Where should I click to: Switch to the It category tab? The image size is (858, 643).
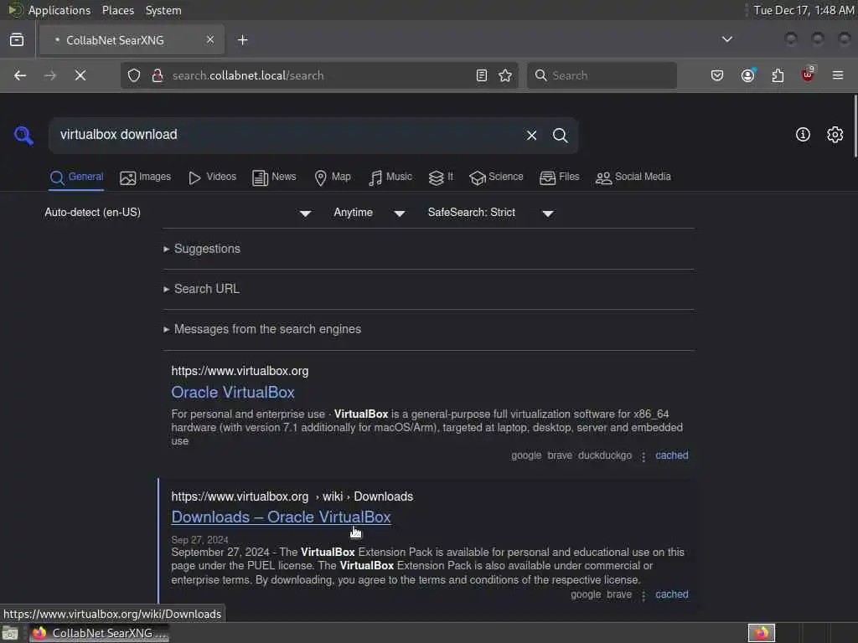pos(441,177)
